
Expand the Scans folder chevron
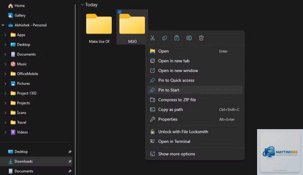(x=6, y=113)
